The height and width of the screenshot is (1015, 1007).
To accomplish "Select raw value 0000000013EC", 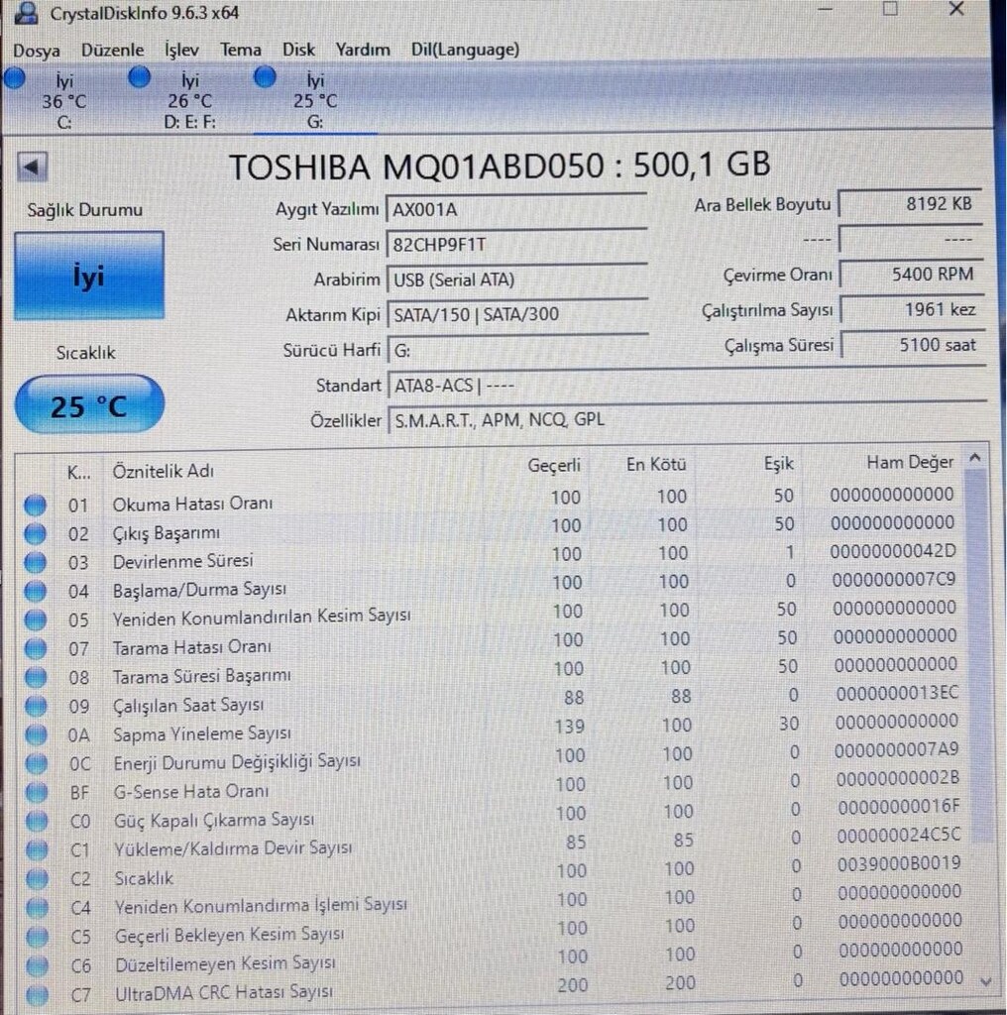I will coord(897,693).
